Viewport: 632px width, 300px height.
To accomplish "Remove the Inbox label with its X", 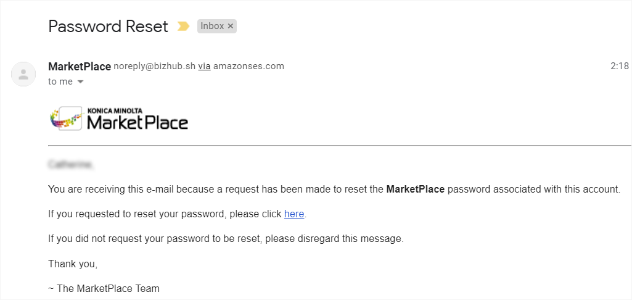I will click(231, 26).
